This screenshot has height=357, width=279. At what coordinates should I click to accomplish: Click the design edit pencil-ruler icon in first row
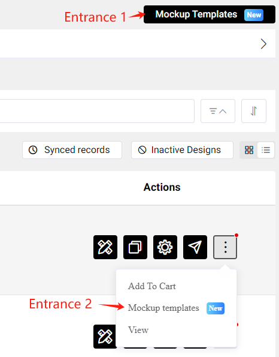[105, 247]
